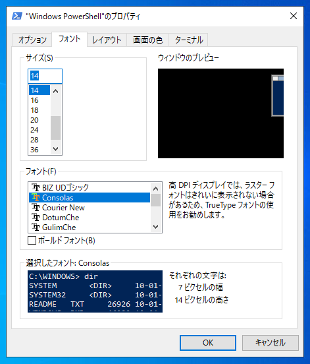Click the font list scrollbar thumb

[156, 200]
